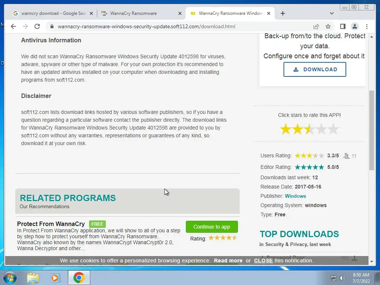Image resolution: width=380 pixels, height=285 pixels.
Task: Open a new browser tab
Action: [x=282, y=13]
